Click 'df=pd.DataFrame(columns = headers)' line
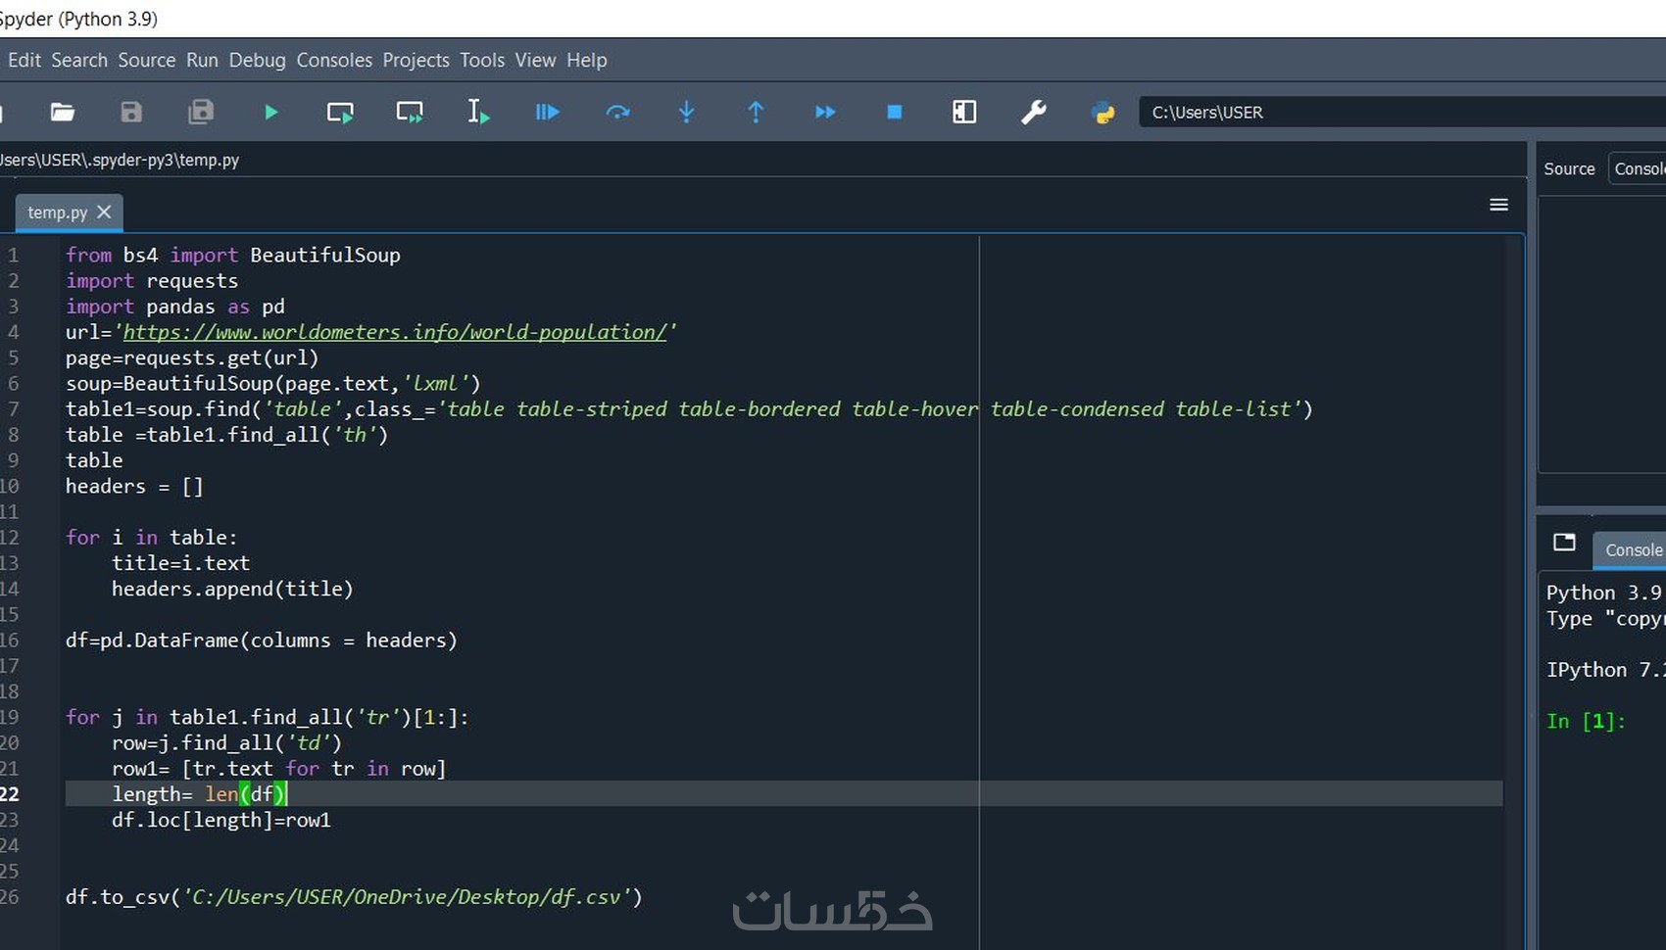1666x950 pixels. [x=262, y=641]
